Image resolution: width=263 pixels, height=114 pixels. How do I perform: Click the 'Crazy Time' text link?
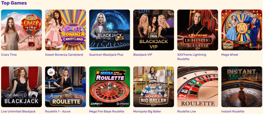click(9, 55)
